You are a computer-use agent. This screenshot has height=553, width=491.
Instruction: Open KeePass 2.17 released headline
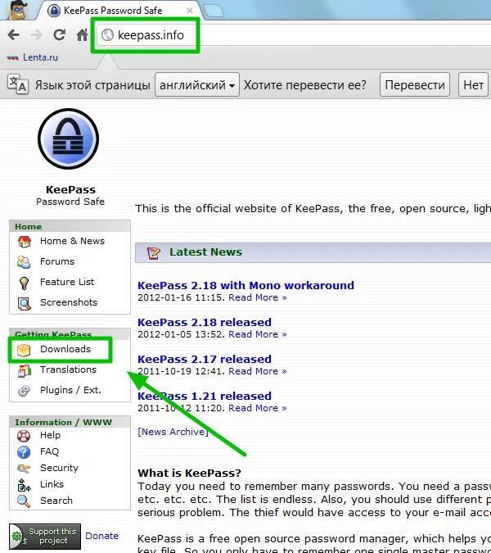[x=205, y=359]
